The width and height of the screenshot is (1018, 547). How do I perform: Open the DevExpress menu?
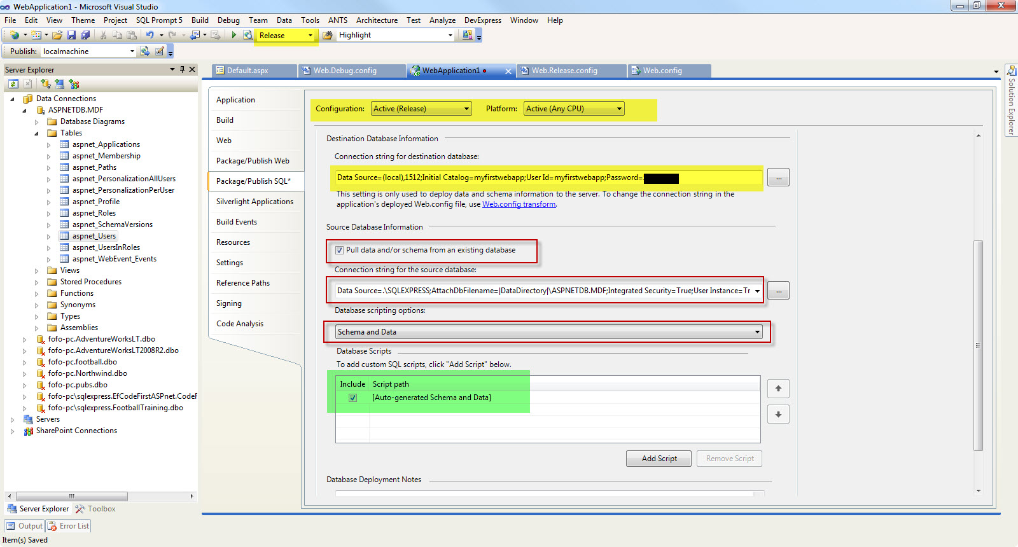coord(482,20)
